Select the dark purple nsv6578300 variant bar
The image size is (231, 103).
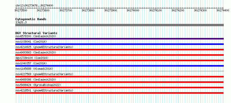(119, 39)
